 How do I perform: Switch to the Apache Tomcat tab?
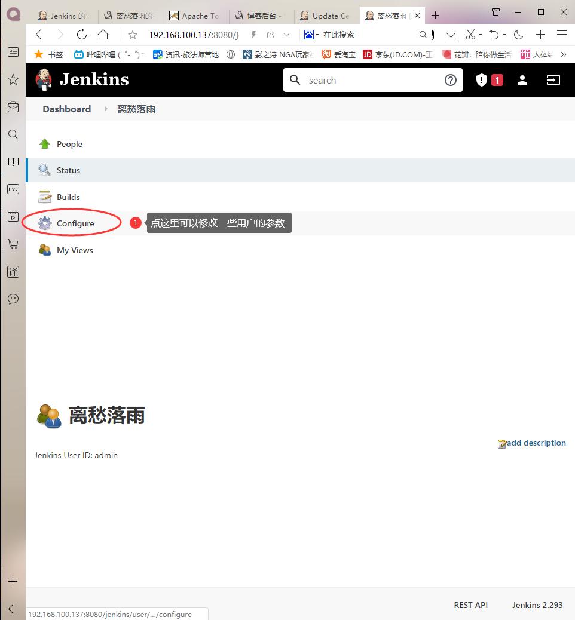tap(196, 16)
